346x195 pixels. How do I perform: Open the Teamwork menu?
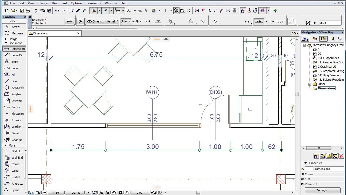(x=94, y=3)
